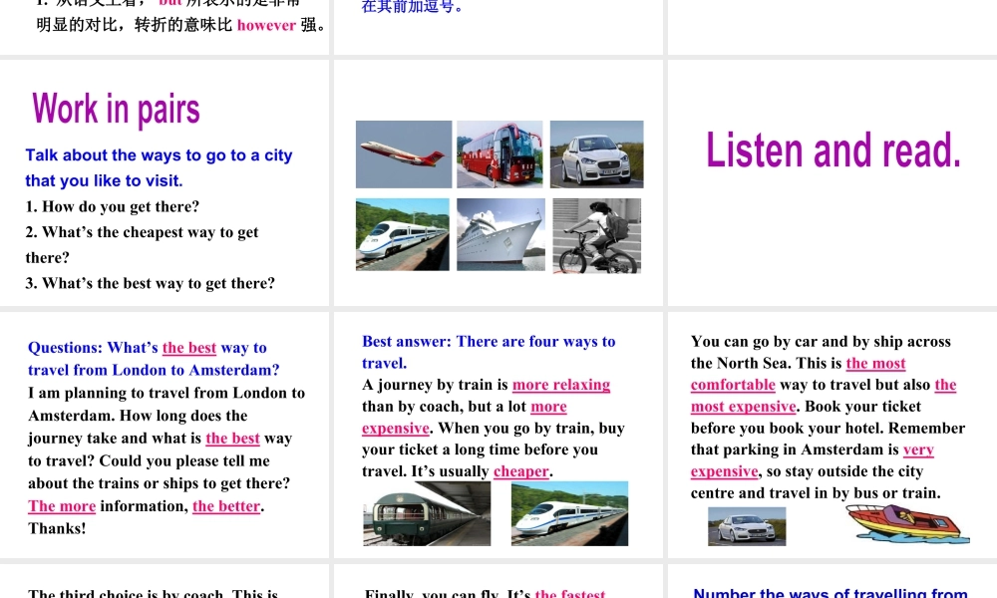
Task: Select the bullet train image beside the green train
Action: [x=569, y=513]
